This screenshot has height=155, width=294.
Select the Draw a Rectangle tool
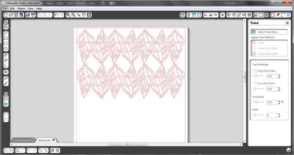(x=6, y=38)
